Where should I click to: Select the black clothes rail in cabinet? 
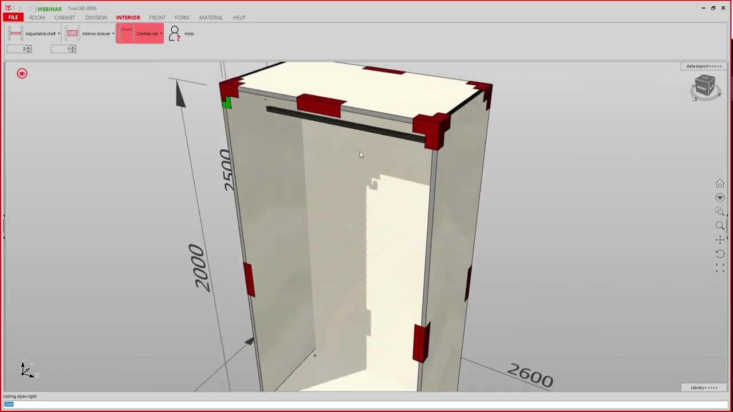(345, 124)
